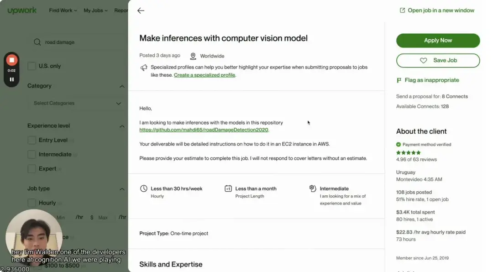Image resolution: width=493 pixels, height=272 pixels.
Task: Click the search magnifier icon
Action: pos(37,42)
